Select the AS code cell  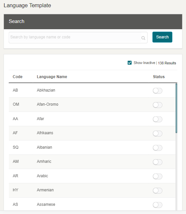[15, 204]
